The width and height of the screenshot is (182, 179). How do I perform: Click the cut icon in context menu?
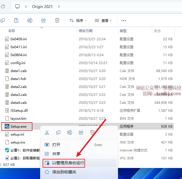click(x=47, y=132)
